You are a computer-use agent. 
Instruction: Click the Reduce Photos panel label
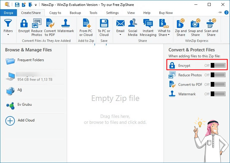190,75
